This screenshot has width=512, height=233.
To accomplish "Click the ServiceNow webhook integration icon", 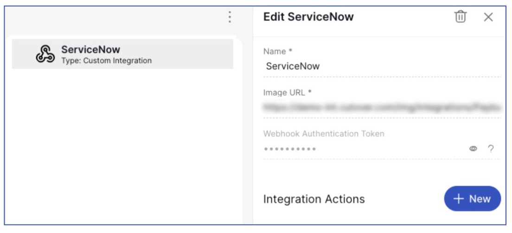I will (x=45, y=54).
